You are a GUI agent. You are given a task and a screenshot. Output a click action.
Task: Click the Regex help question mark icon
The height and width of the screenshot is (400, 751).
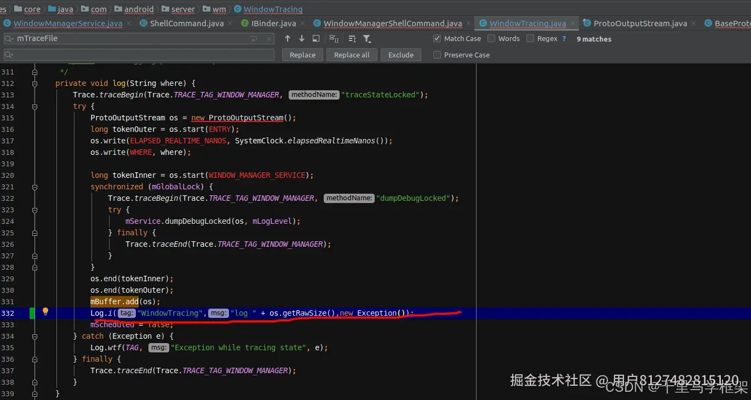564,38
